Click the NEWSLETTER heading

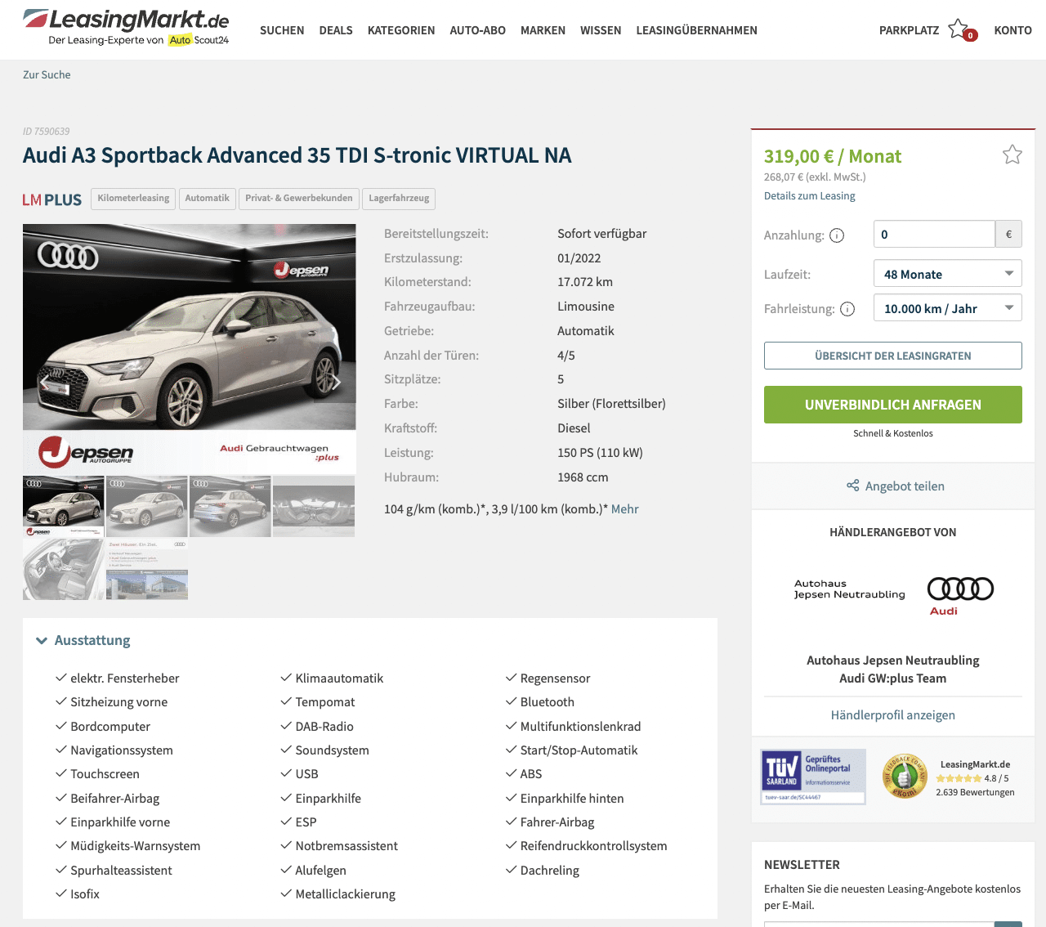[802, 865]
